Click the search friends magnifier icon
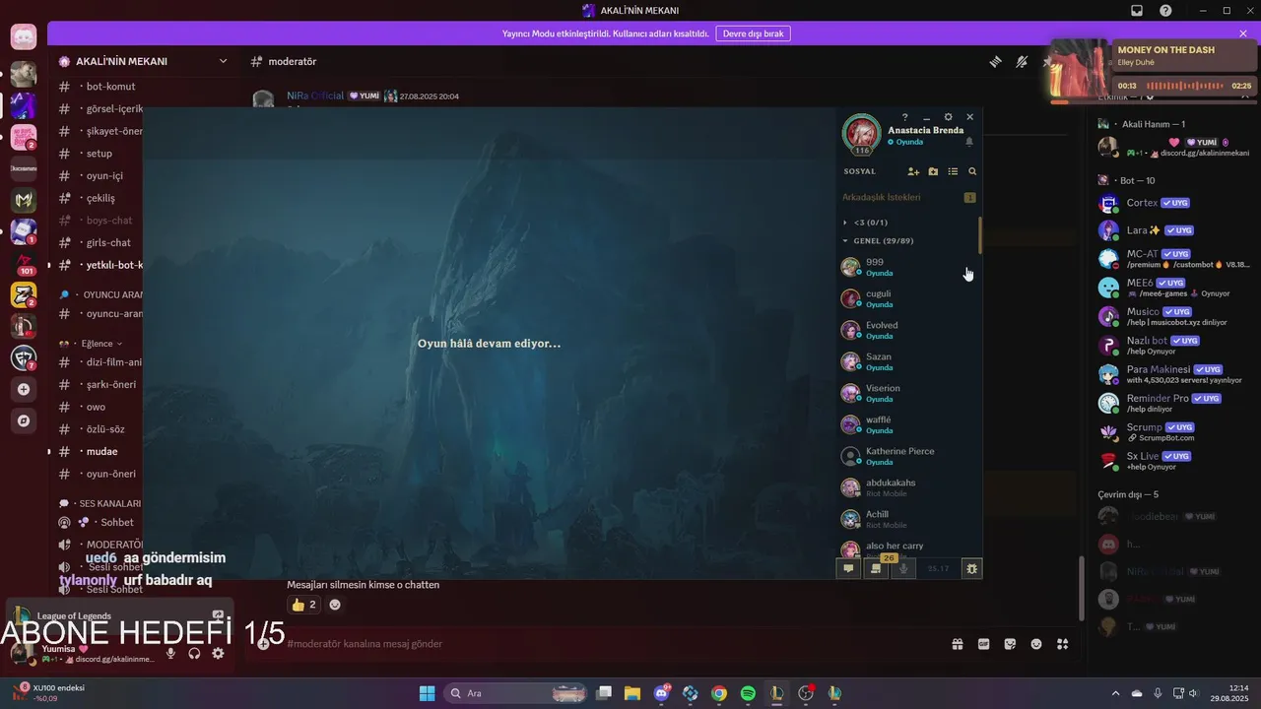 (972, 171)
